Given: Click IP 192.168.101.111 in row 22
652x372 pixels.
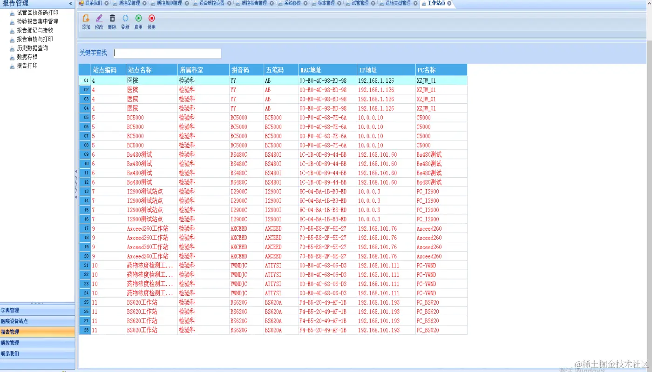Looking at the screenshot, I should click(x=379, y=275).
